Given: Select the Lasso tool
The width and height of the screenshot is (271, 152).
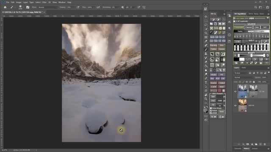Looking at the screenshot, I should click(206, 25).
